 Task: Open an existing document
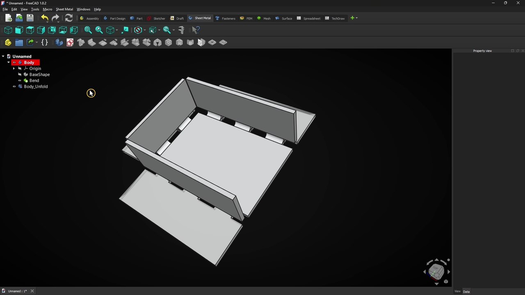19,18
